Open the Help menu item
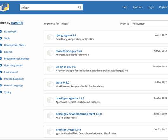This screenshot has width=168, height=140. 125,7
